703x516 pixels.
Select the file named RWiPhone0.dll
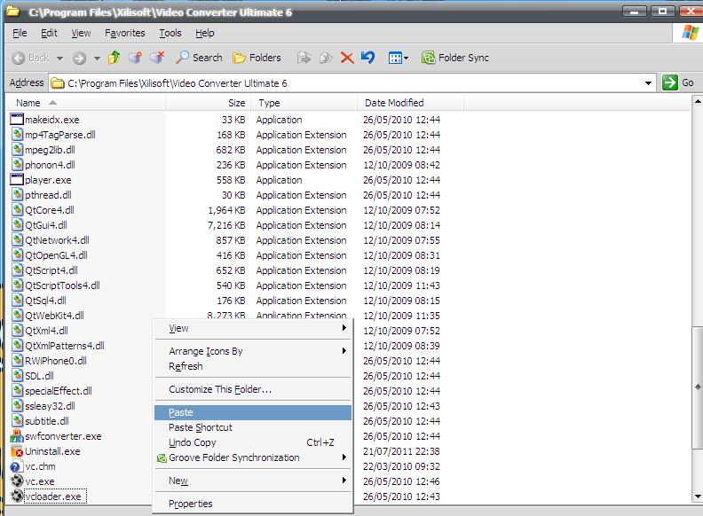[56, 361]
